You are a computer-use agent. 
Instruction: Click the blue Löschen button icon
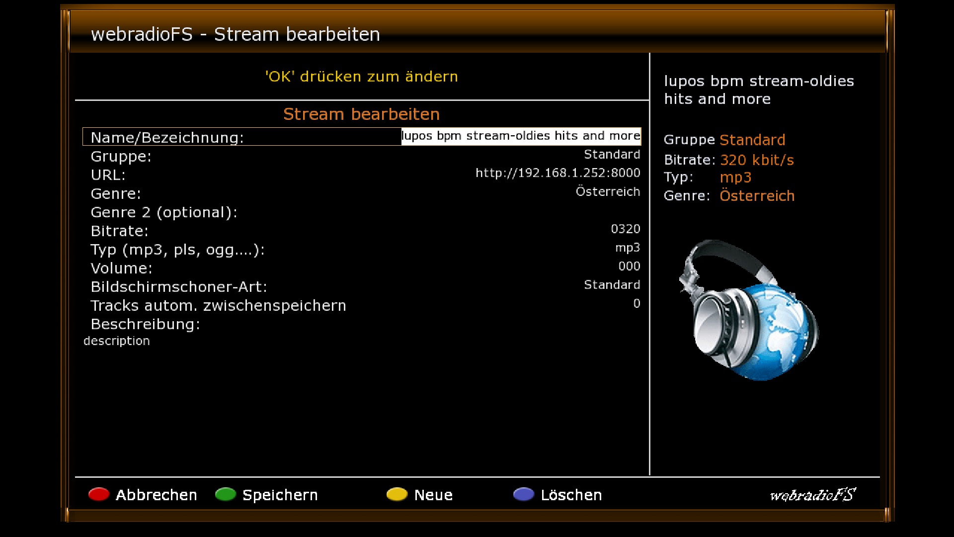click(523, 494)
